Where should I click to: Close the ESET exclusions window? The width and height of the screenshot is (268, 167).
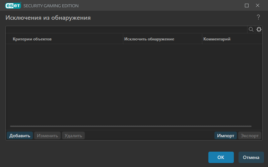258,6
